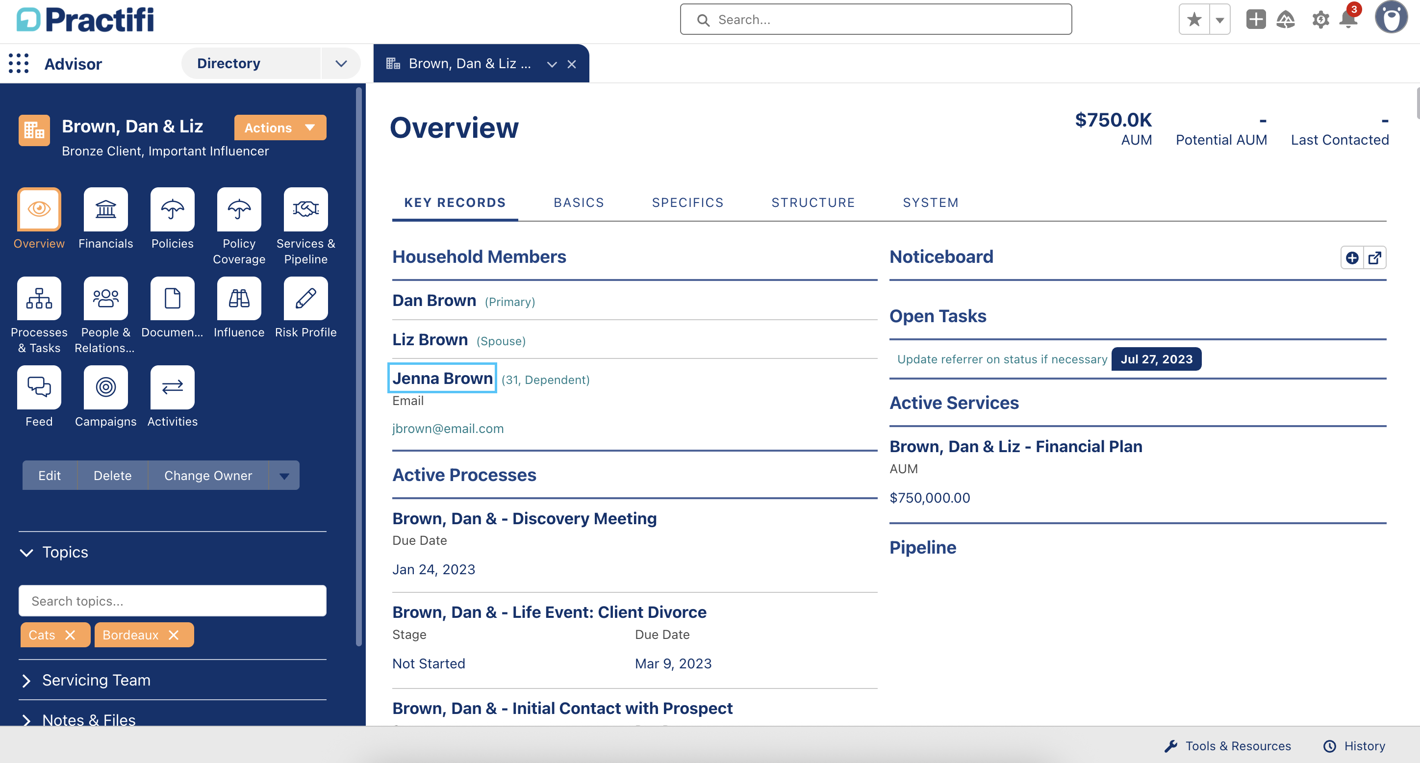This screenshot has width=1420, height=763.
Task: Click the Jul 27, 2023 date badge
Action: (1156, 359)
